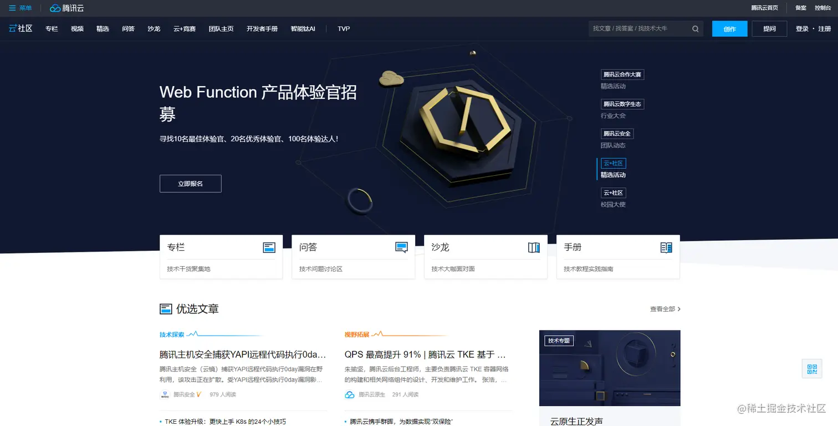Open the 技术专题 banner thumbnail
Screen dimensions: 838x426
click(610, 368)
